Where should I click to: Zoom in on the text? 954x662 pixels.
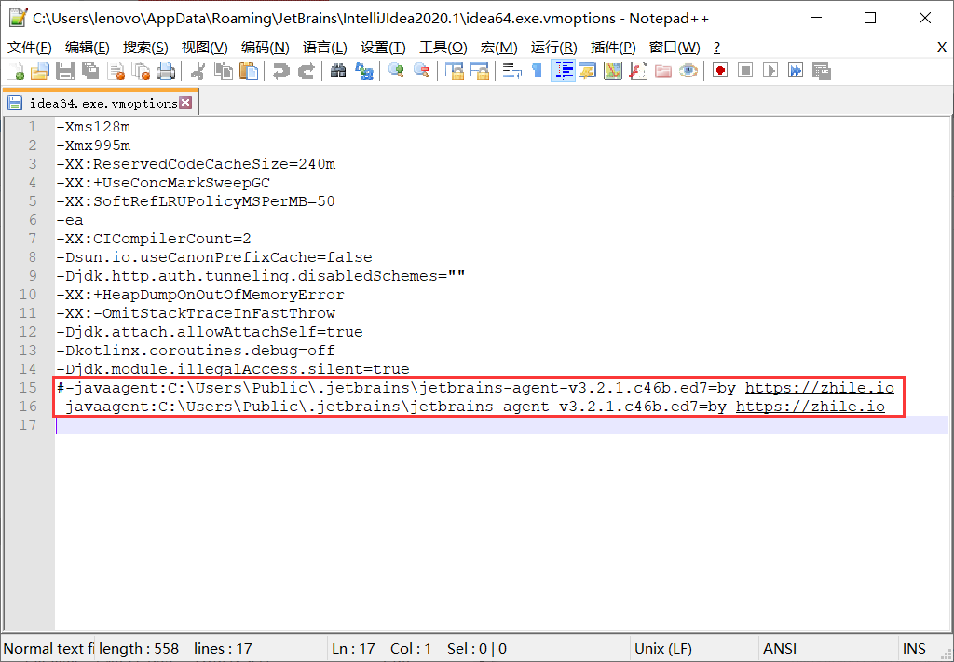coord(395,72)
